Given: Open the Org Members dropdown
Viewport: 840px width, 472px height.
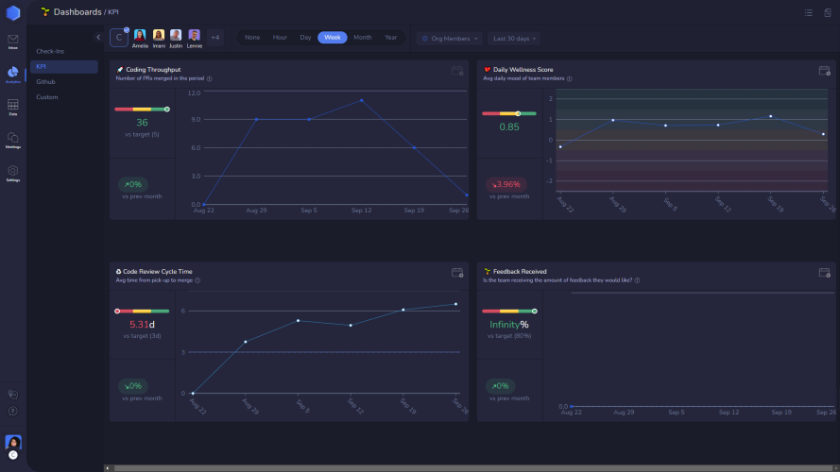Looking at the screenshot, I should click(450, 39).
